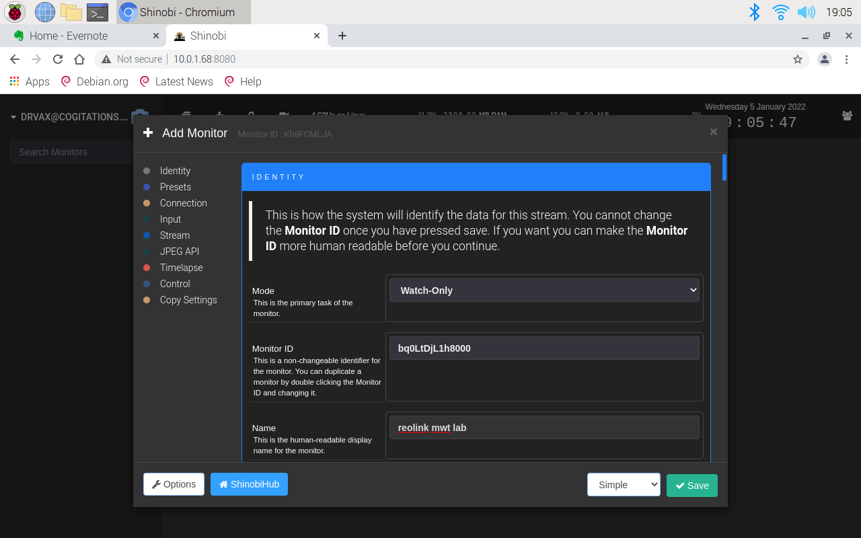The width and height of the screenshot is (861, 538).
Task: Bookmark this page with star icon
Action: click(798, 59)
